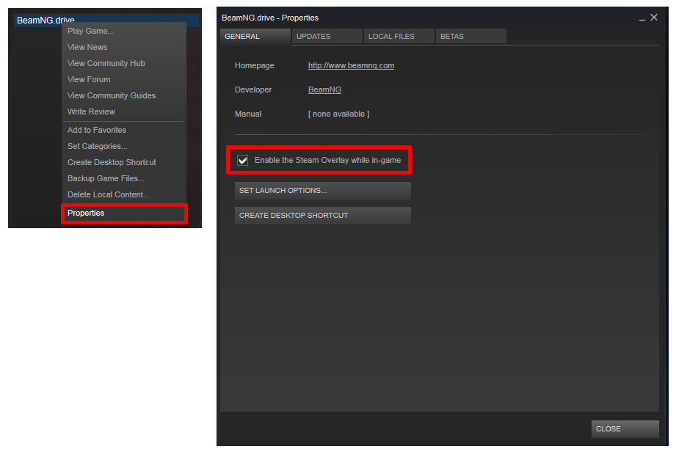Select BeamNG.drive in the game library
Image resolution: width=676 pixels, height=460 pixels.
(106, 21)
